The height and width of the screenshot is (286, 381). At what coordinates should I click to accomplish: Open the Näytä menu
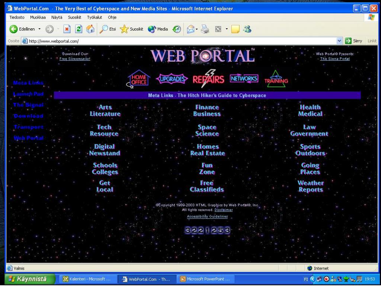[x=57, y=17]
